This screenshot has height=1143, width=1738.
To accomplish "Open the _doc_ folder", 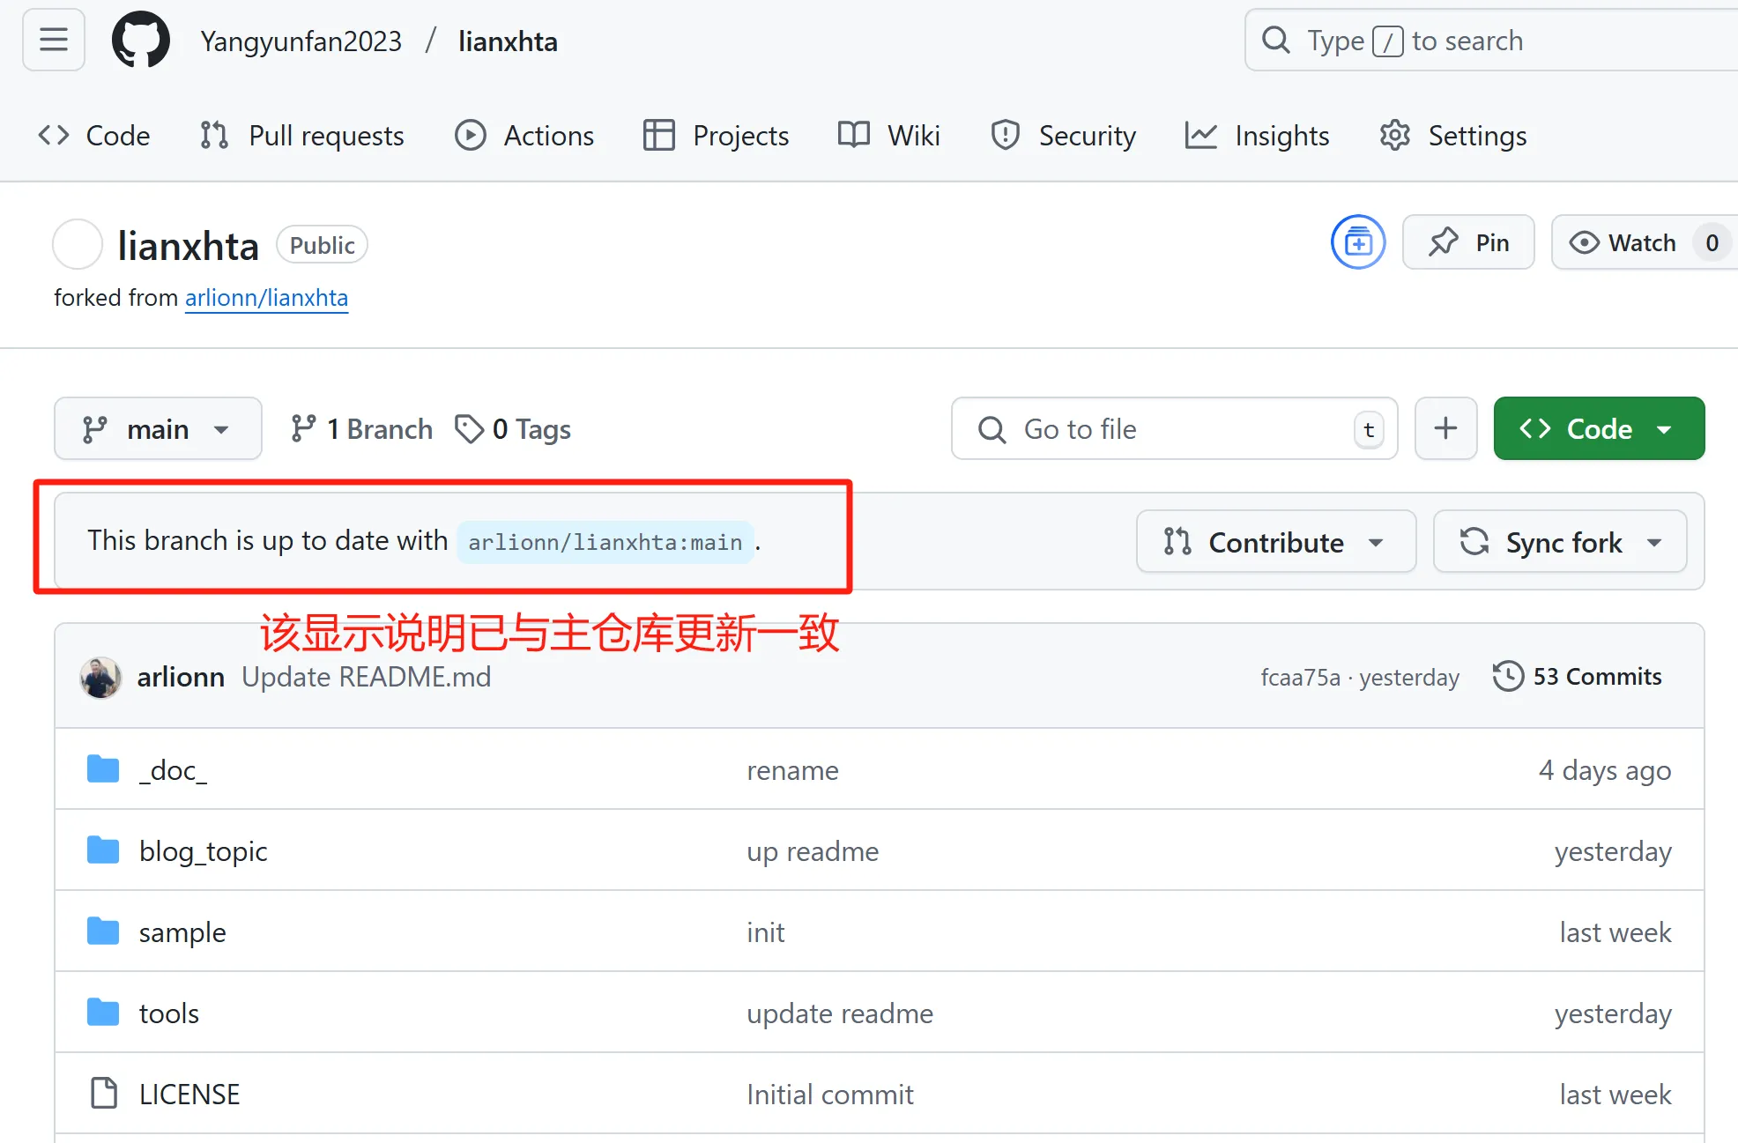I will click(x=173, y=770).
